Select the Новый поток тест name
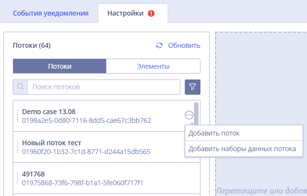307x196 pixels. click(x=52, y=143)
